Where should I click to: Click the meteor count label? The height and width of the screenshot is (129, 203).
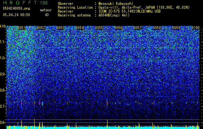tap(46, 10)
